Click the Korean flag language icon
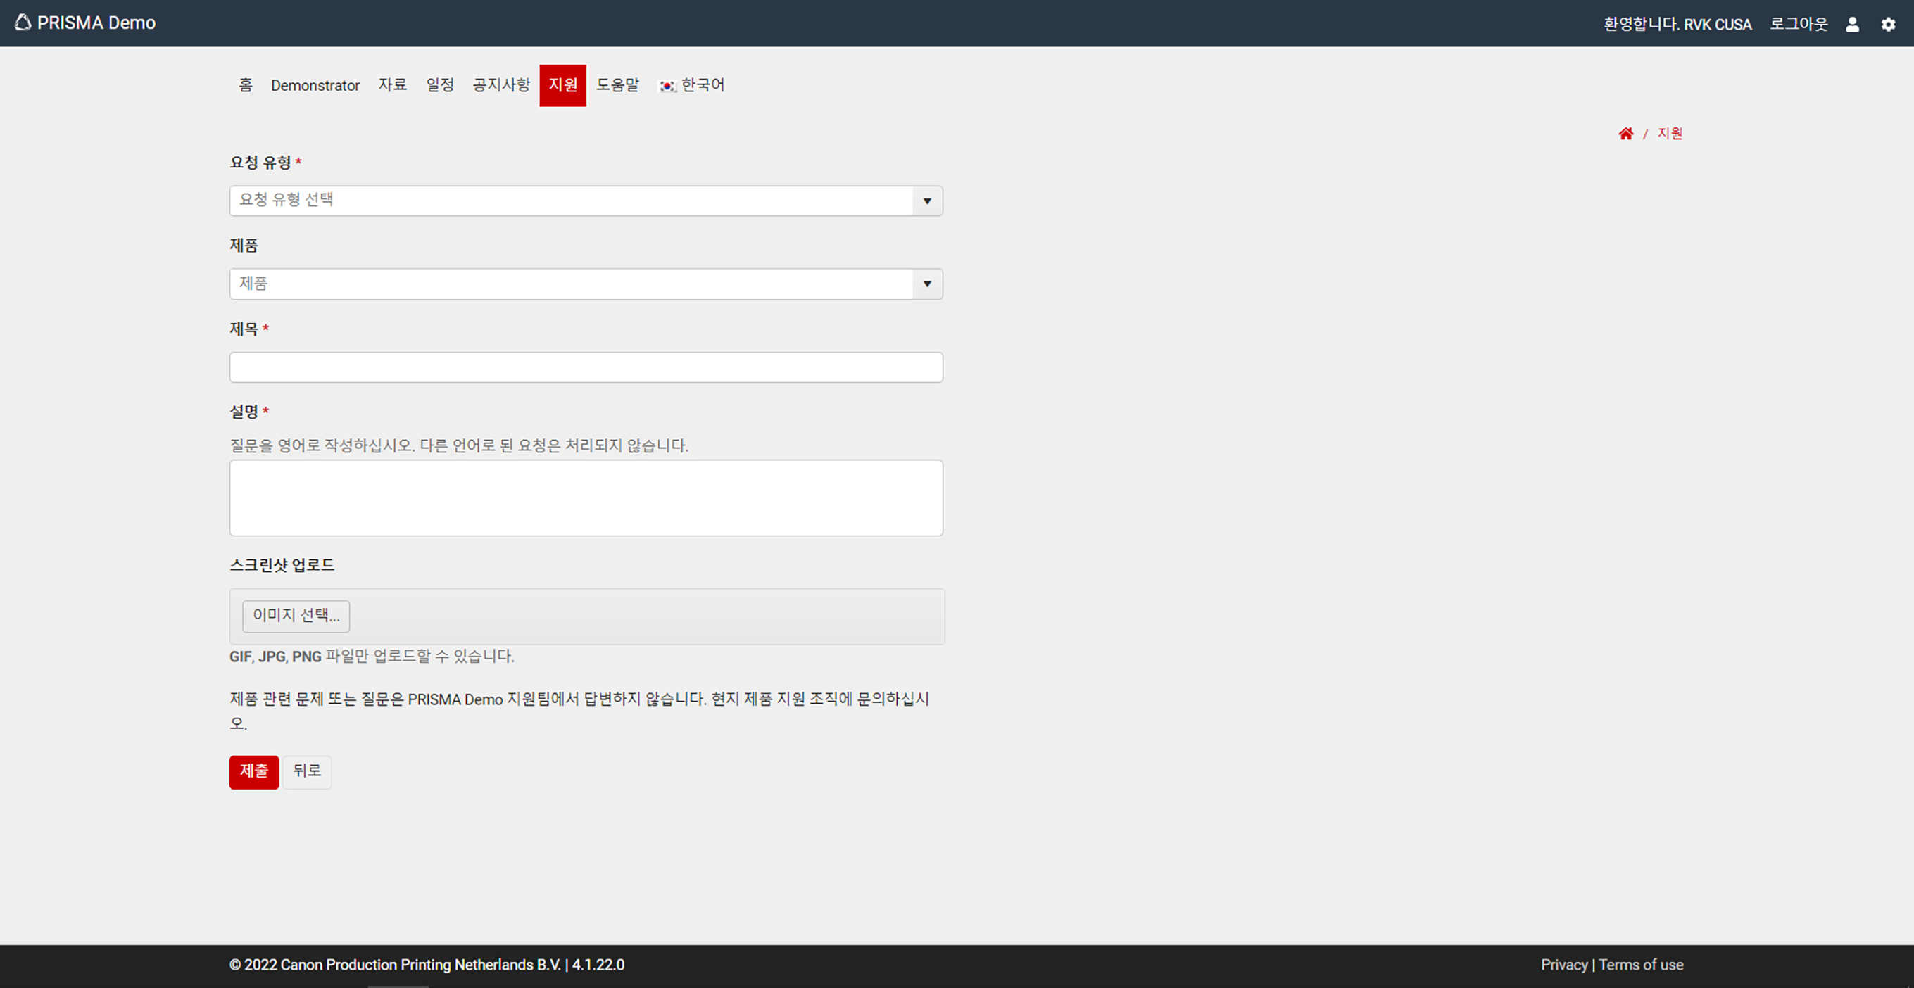1914x988 pixels. pos(667,86)
